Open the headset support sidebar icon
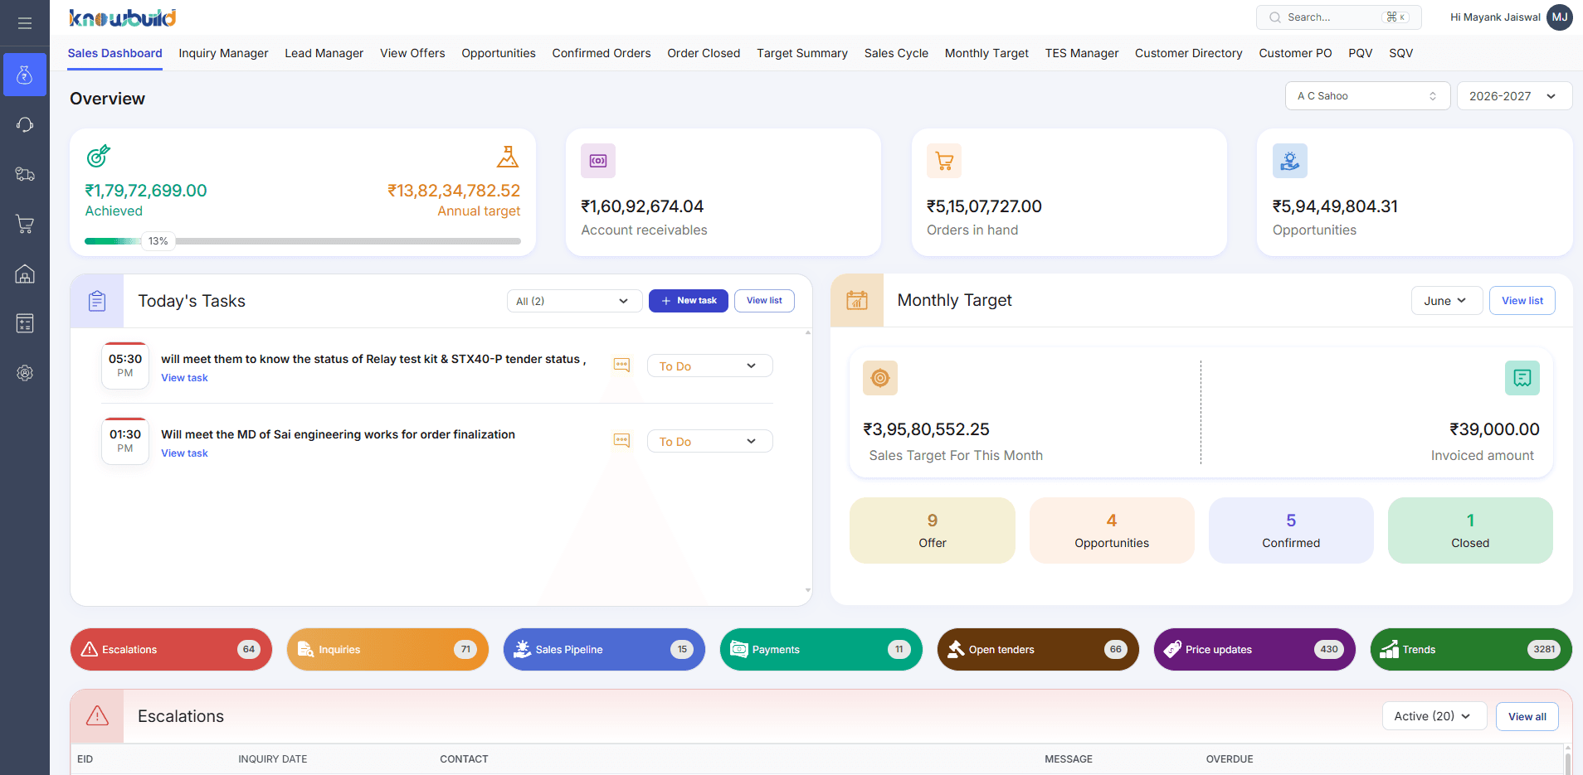1583x775 pixels. point(25,124)
